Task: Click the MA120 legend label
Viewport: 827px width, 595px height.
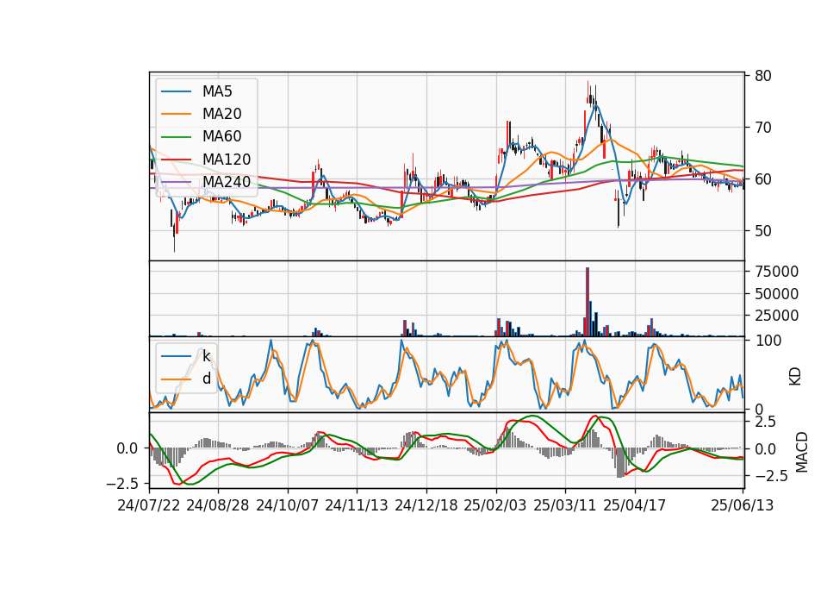Action: click(x=227, y=160)
